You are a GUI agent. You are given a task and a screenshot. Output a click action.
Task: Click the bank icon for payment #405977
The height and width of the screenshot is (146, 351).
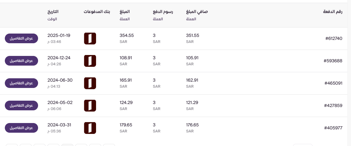click(x=90, y=128)
